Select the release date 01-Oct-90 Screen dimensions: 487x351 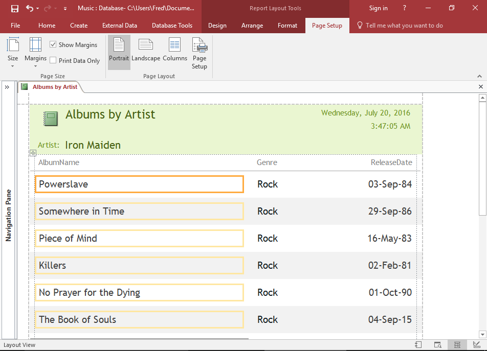[390, 292]
